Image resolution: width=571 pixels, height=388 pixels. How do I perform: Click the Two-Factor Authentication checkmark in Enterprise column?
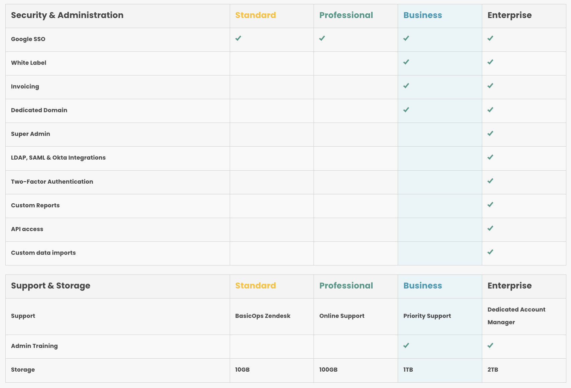coord(490,181)
